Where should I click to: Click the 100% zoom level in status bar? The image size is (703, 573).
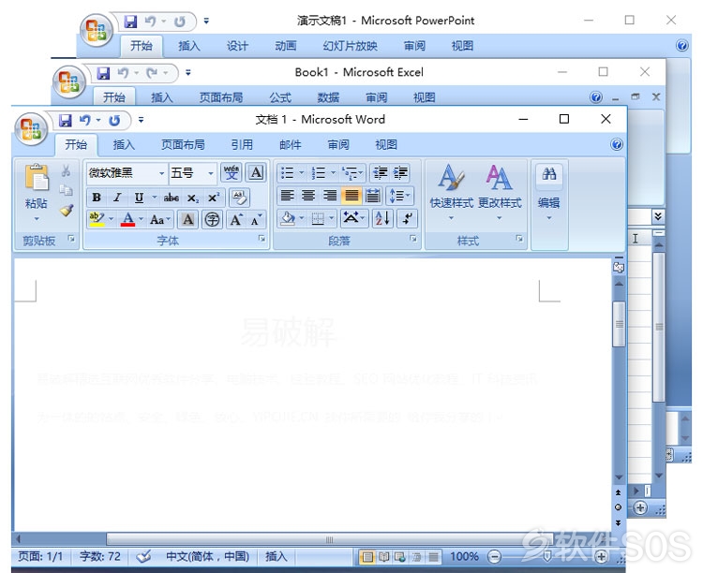pos(464,556)
